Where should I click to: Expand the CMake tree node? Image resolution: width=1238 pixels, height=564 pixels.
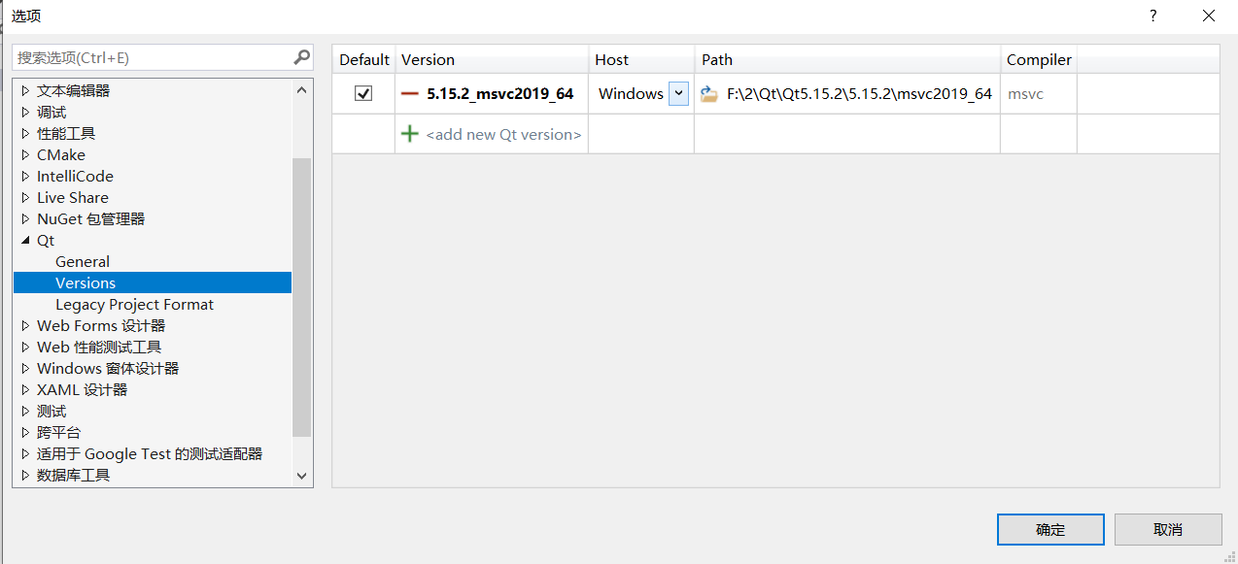tap(24, 154)
